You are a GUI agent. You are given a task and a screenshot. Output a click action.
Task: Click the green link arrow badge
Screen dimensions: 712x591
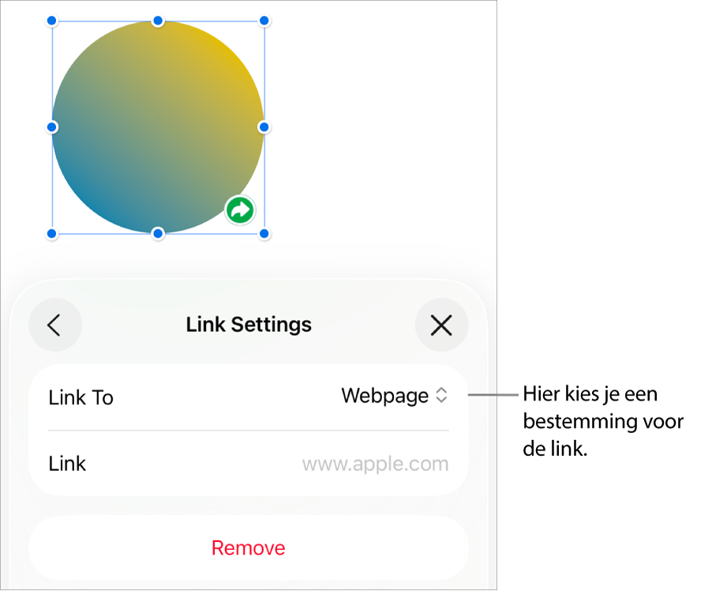click(x=240, y=210)
